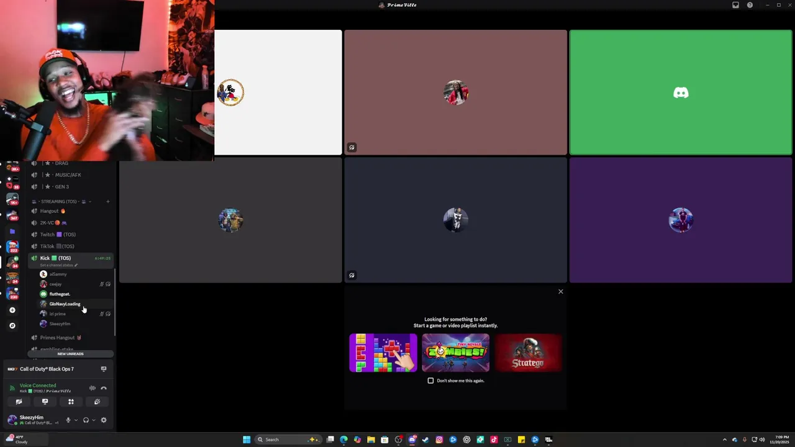Select ceejay in the voice channel list
This screenshot has width=795, height=447.
[75, 284]
